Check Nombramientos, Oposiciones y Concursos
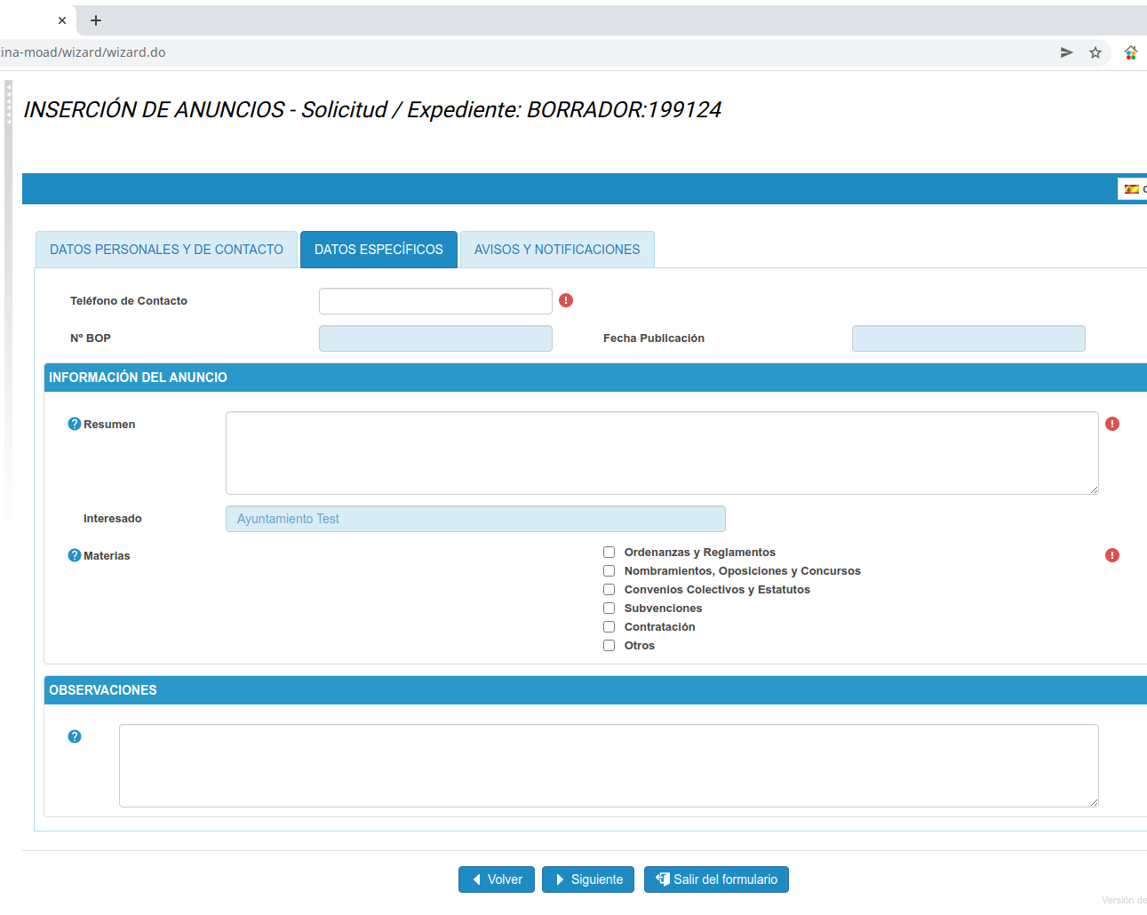Screen dimensions: 1147x915 point(609,571)
